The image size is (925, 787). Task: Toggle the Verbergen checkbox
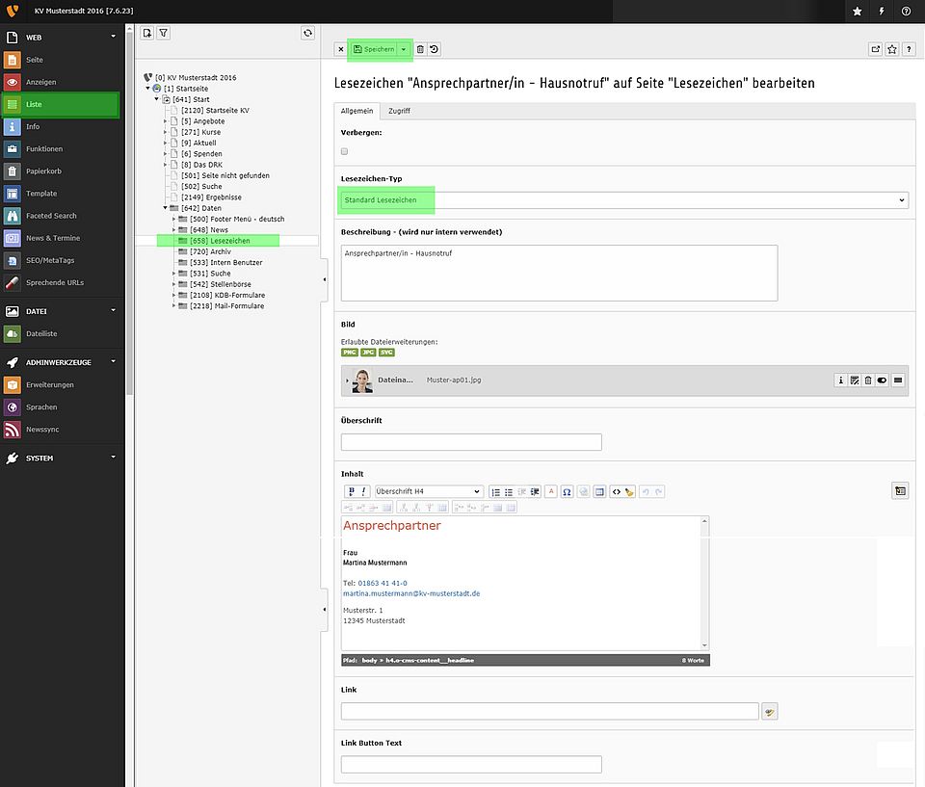345,151
